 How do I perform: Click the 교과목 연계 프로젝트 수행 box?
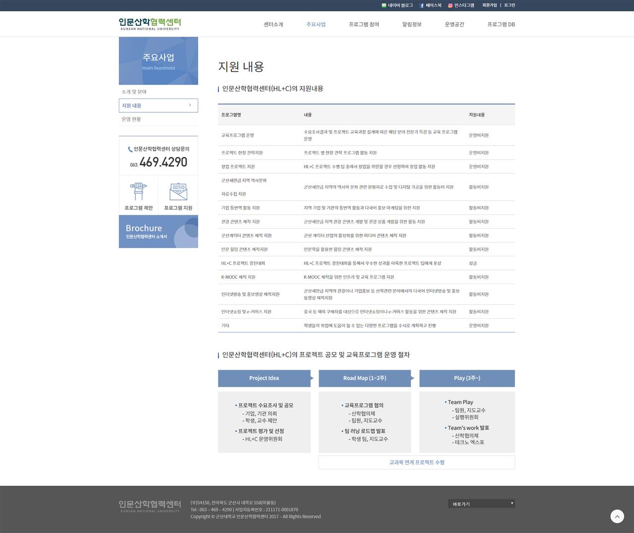point(417,462)
